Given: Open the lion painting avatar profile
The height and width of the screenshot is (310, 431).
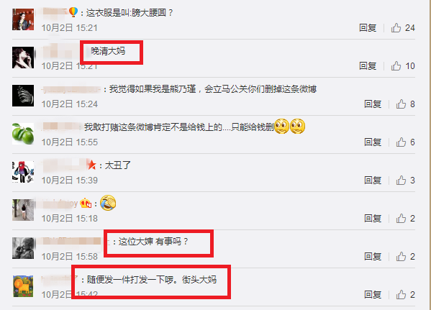Looking at the screenshot, I should tap(23, 286).
